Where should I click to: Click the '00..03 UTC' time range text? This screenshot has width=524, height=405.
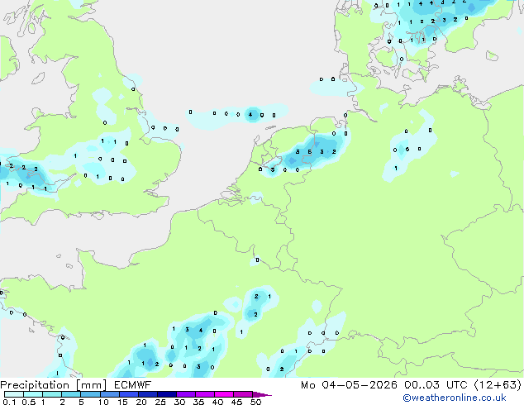pyautogui.click(x=436, y=385)
